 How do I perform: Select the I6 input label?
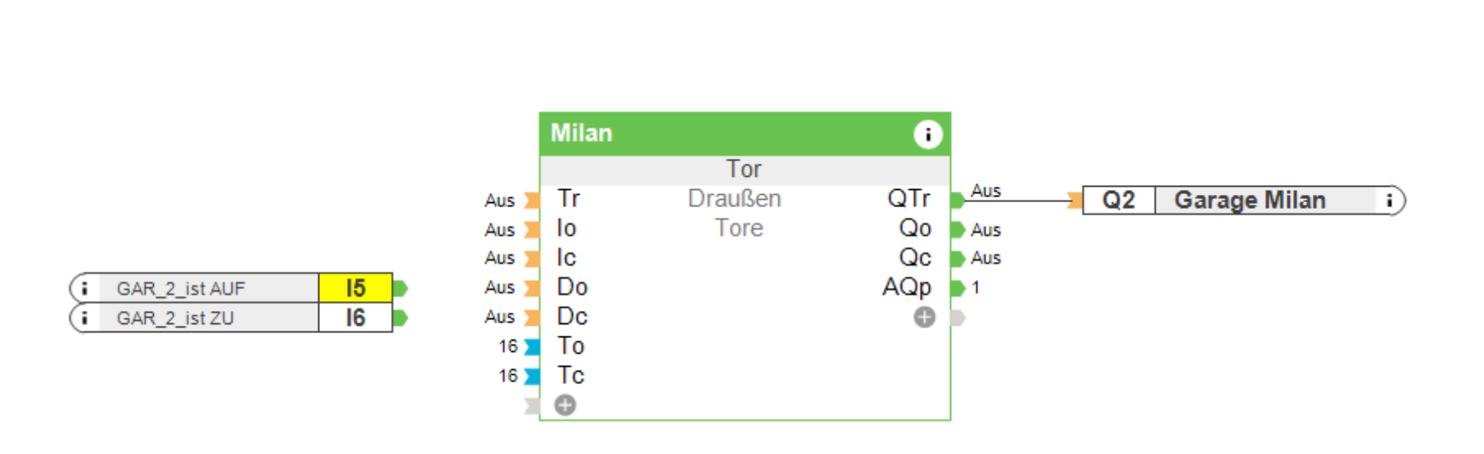click(x=355, y=318)
